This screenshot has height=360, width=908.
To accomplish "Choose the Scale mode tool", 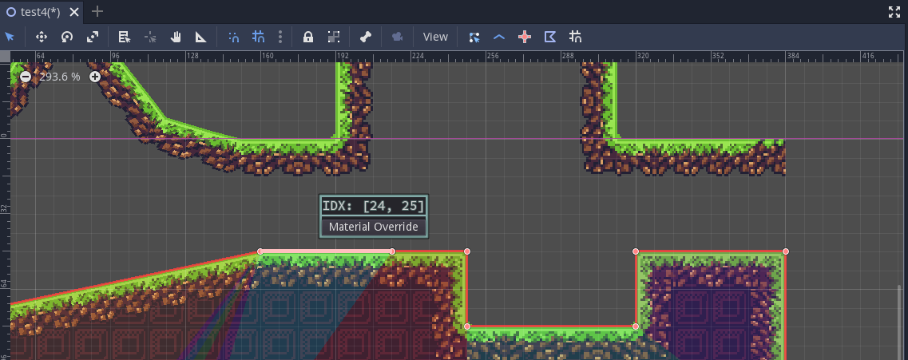I will coord(93,37).
